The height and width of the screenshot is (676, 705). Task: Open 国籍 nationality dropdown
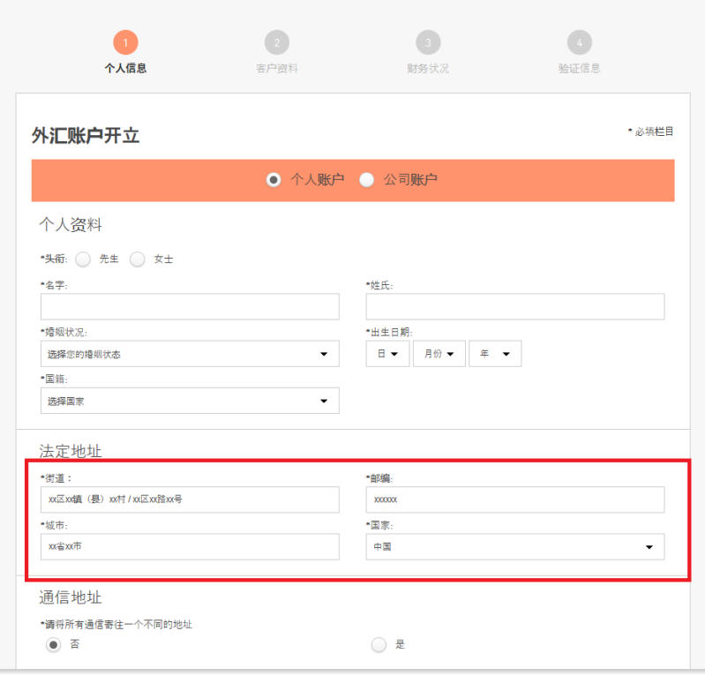190,401
